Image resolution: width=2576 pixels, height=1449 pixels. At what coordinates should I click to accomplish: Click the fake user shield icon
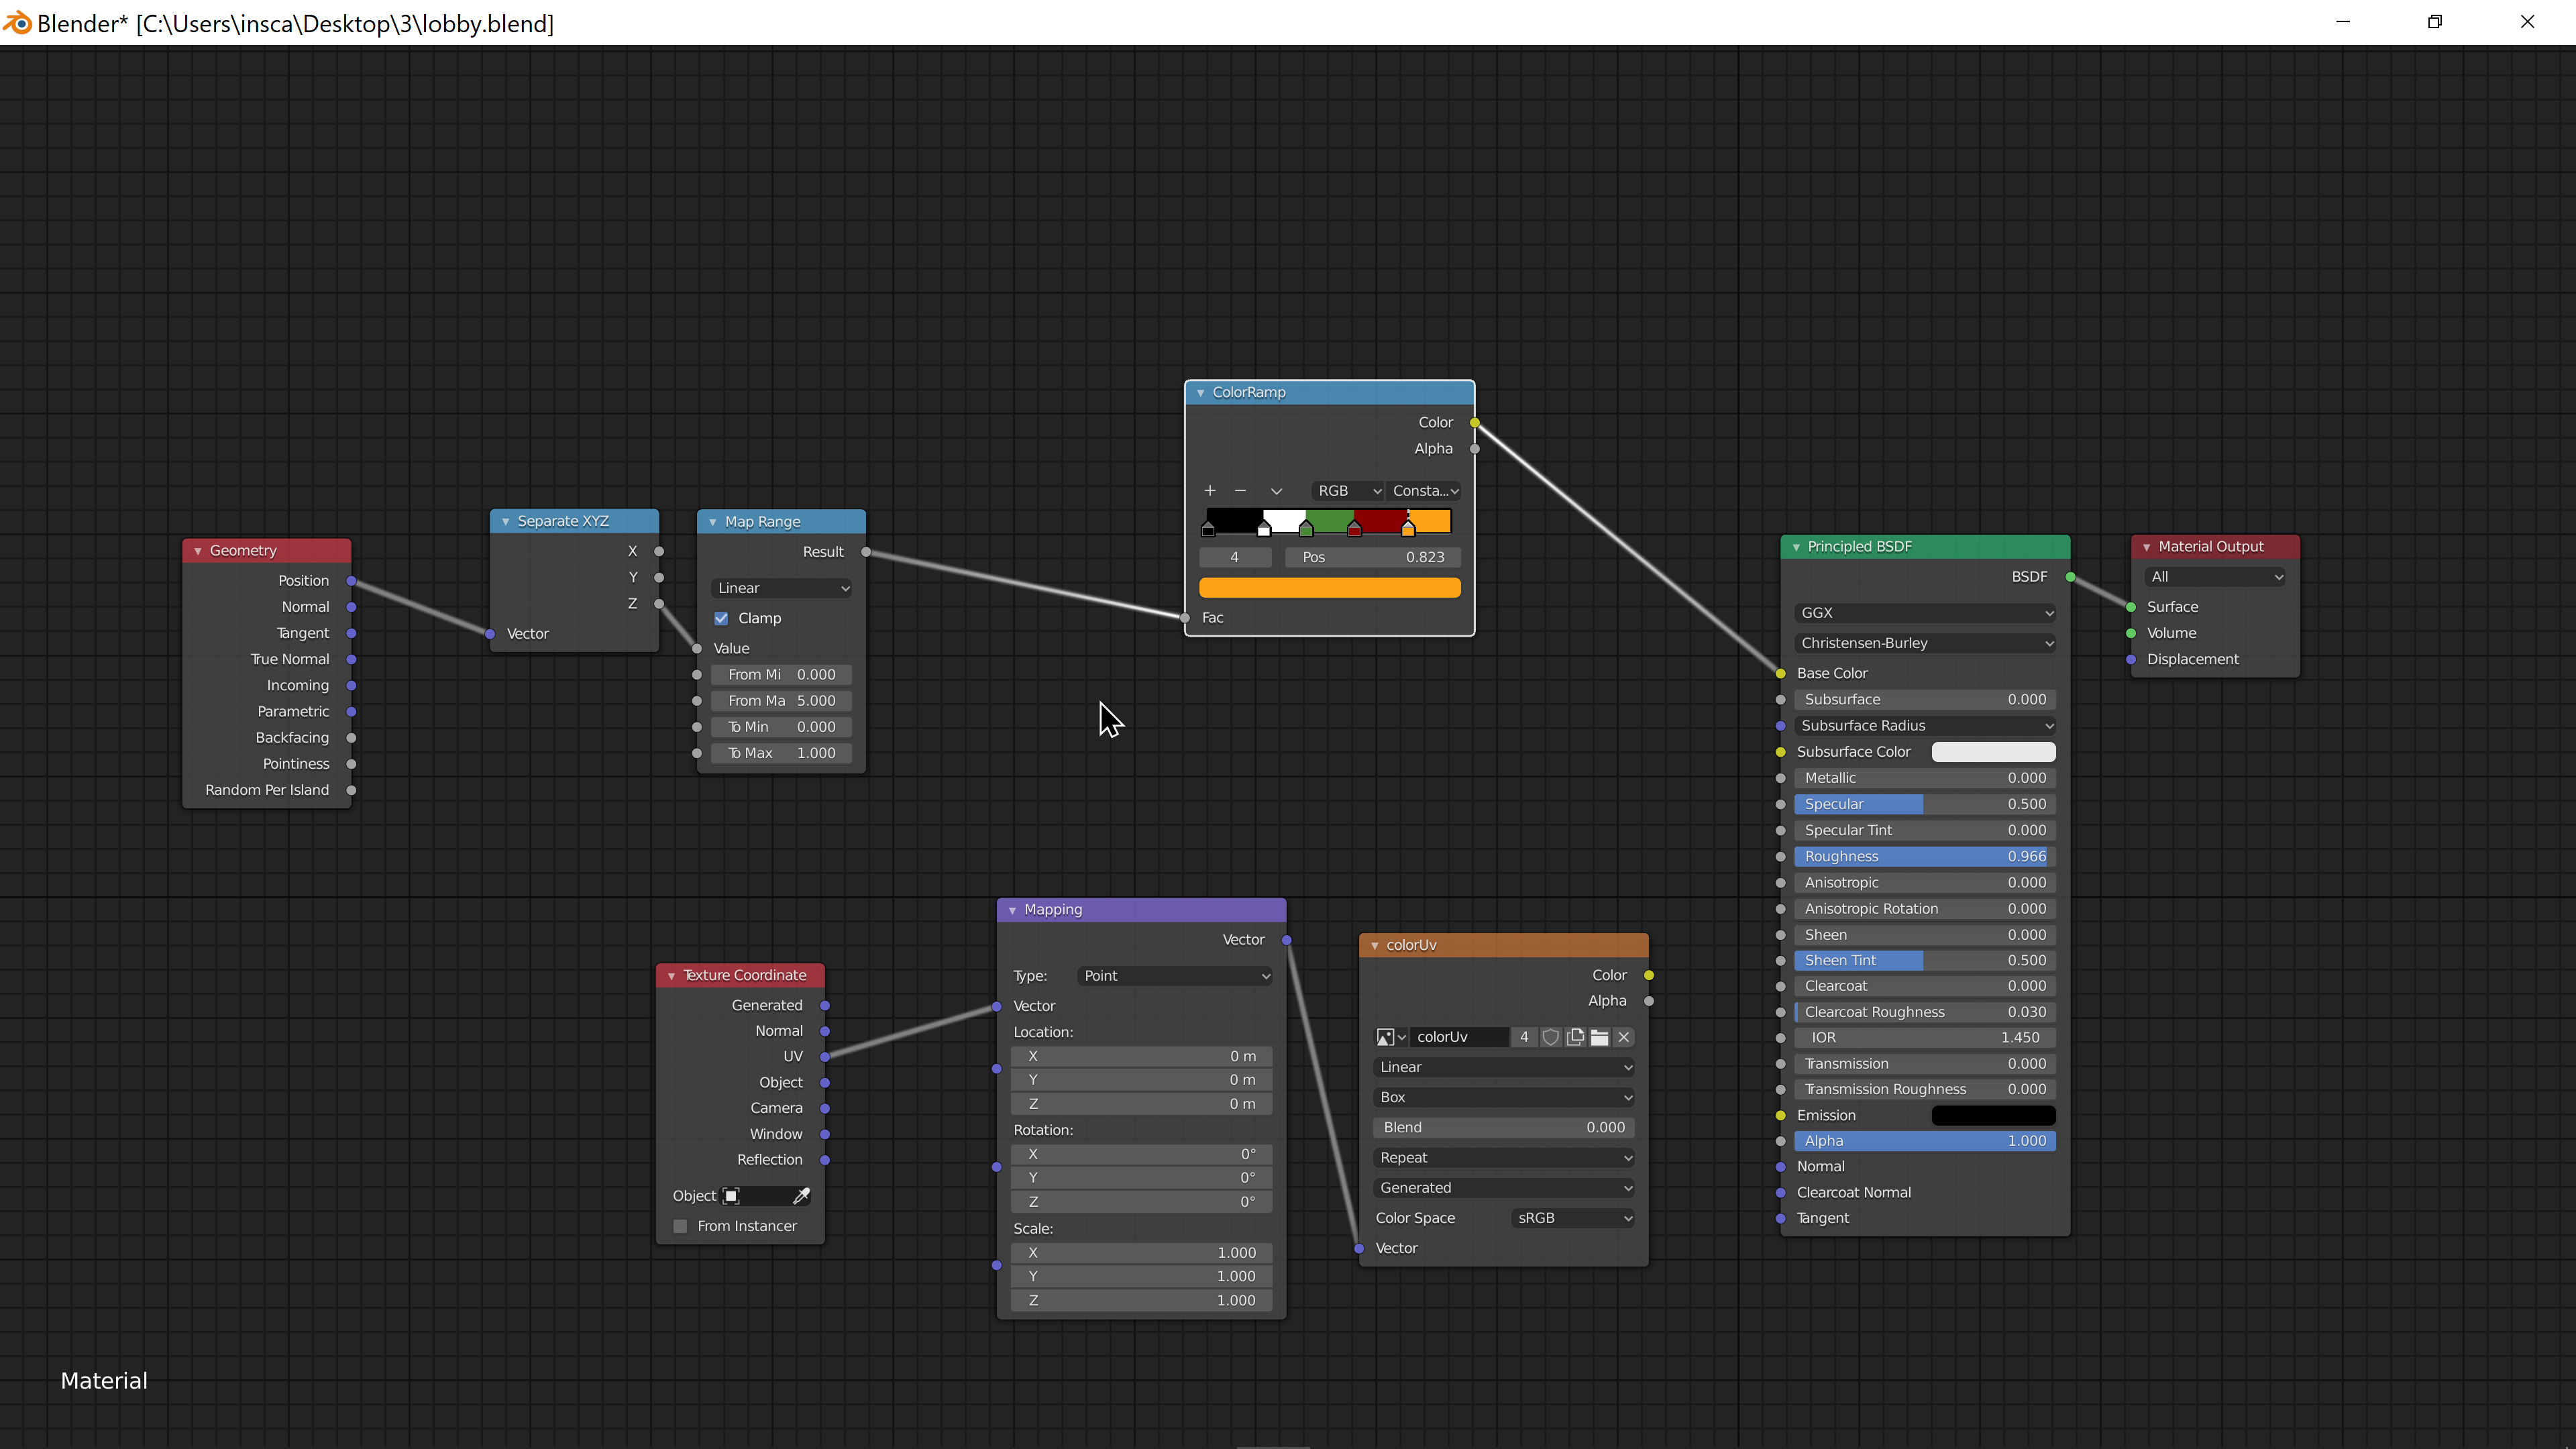[x=1550, y=1037]
